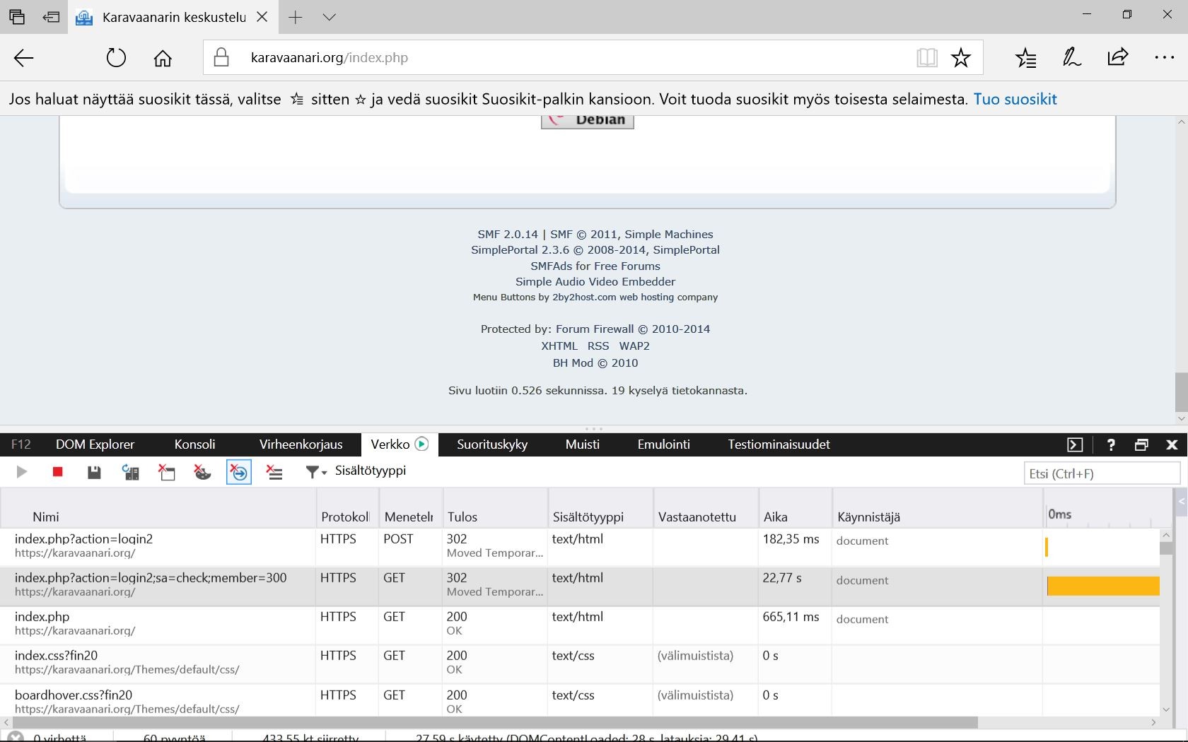Image resolution: width=1188 pixels, height=742 pixels.
Task: Click the Tuo suosikit link
Action: pos(1015,99)
